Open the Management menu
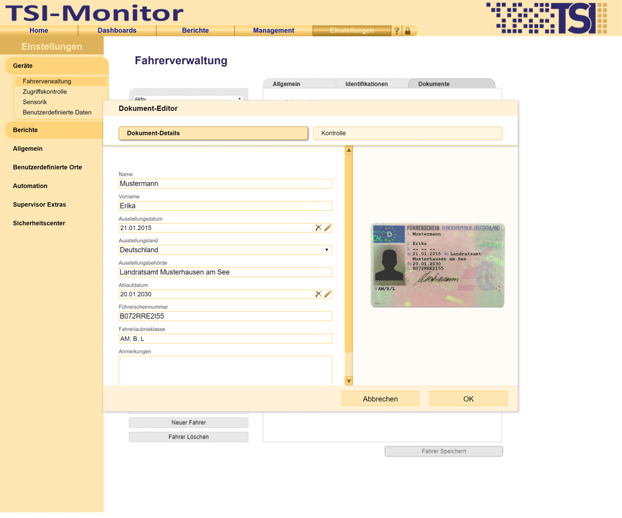The height and width of the screenshot is (518, 622). [274, 31]
